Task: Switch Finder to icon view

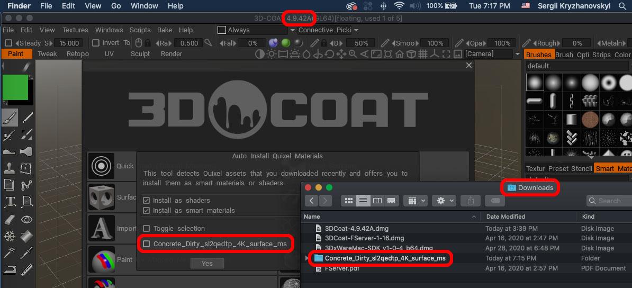Action: 349,201
